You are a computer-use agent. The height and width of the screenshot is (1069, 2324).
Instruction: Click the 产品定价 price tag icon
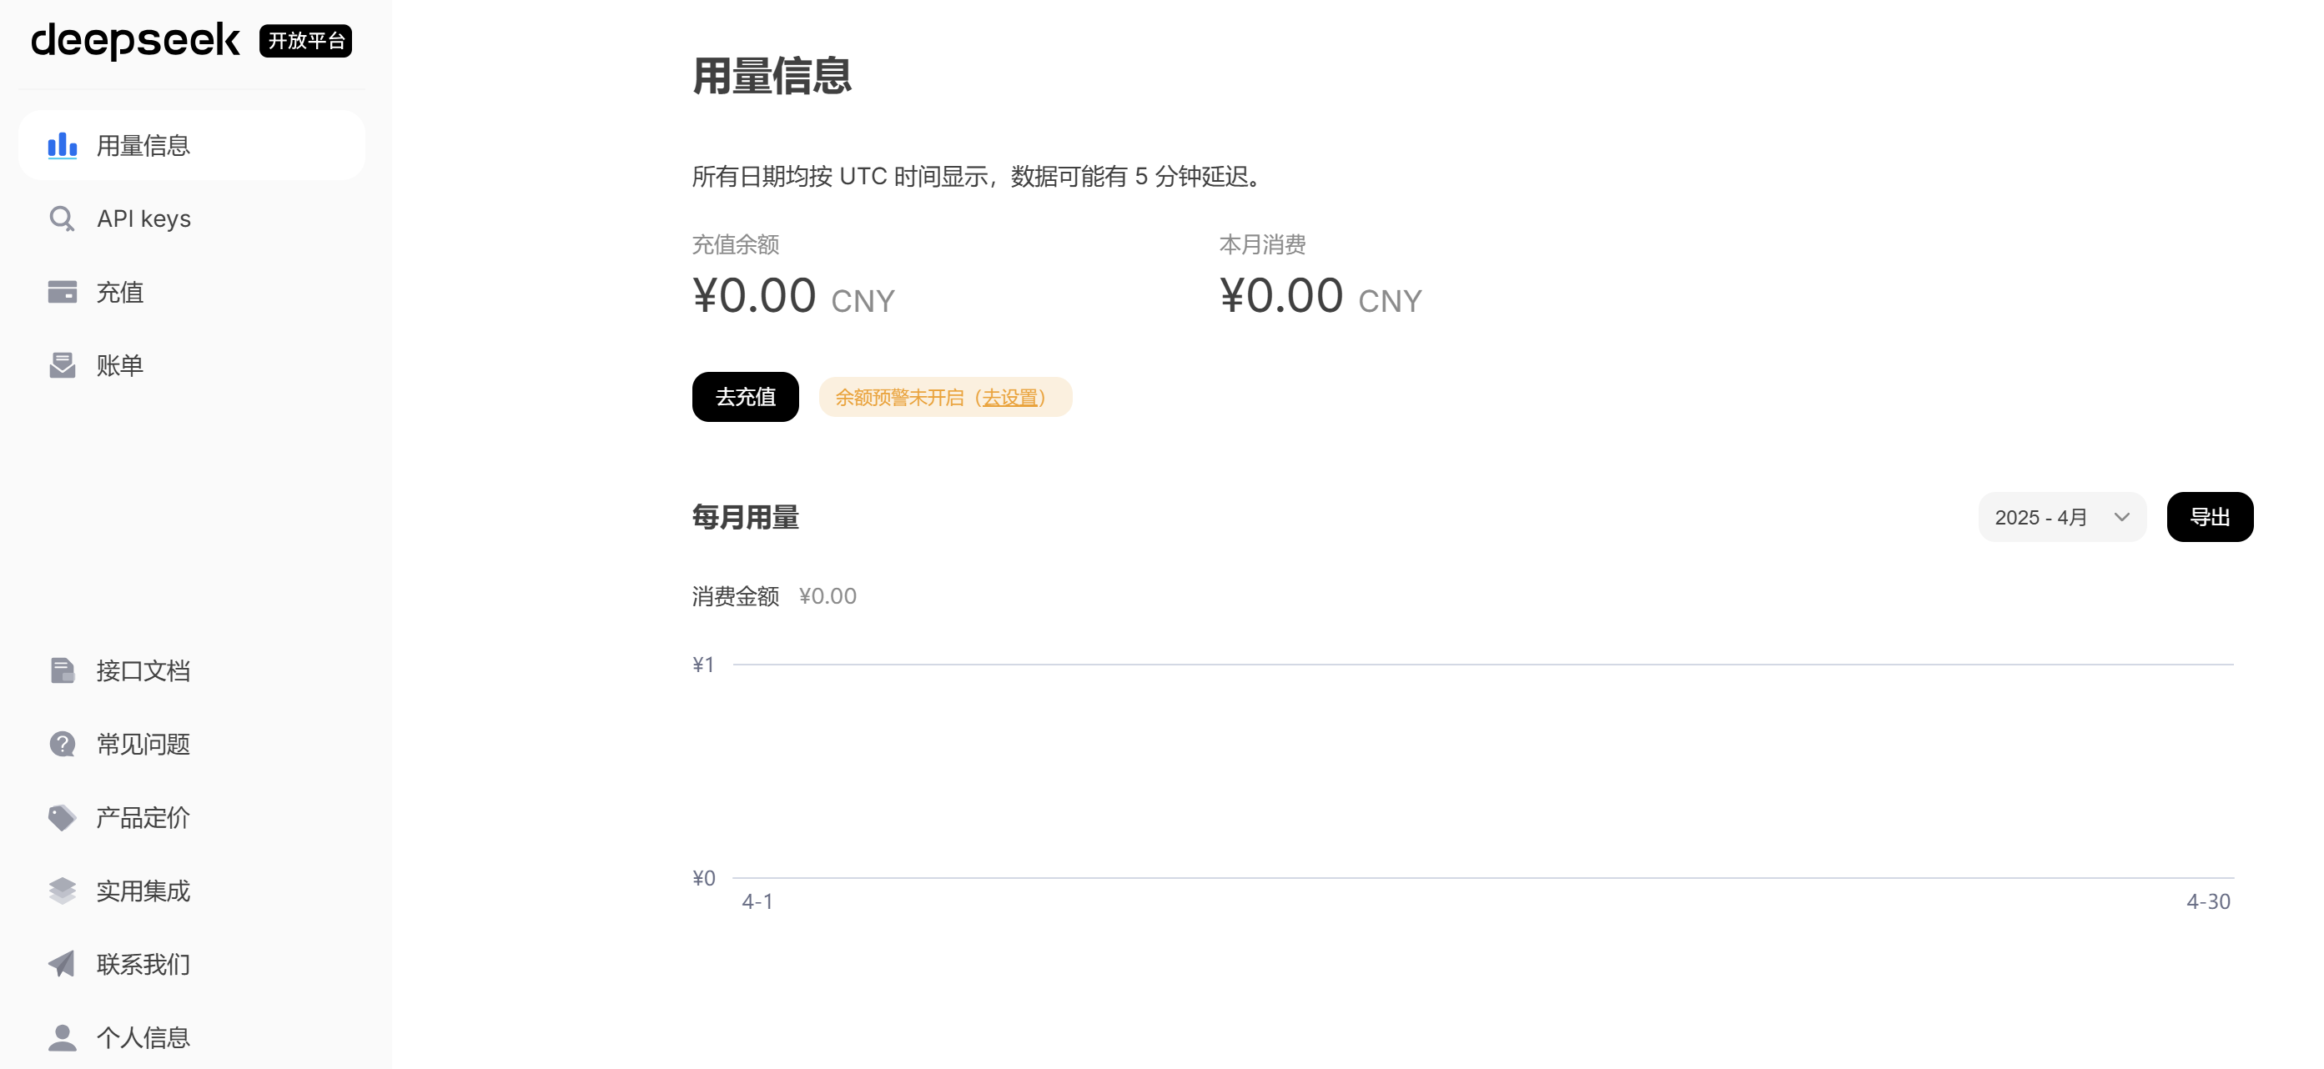click(x=63, y=817)
